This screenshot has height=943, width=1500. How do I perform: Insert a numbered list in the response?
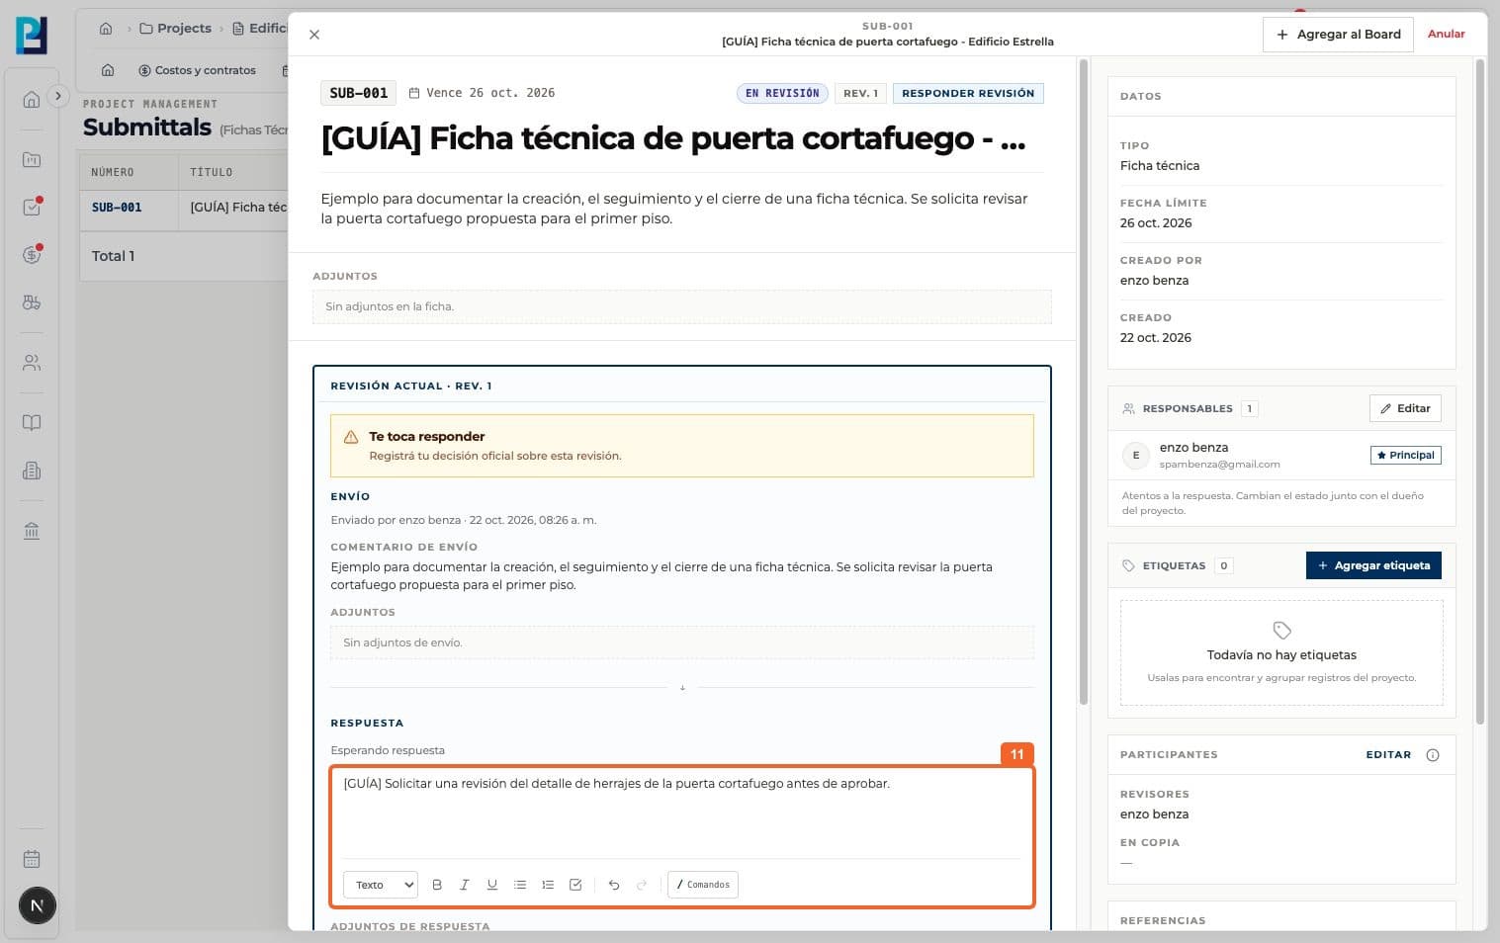point(548,885)
